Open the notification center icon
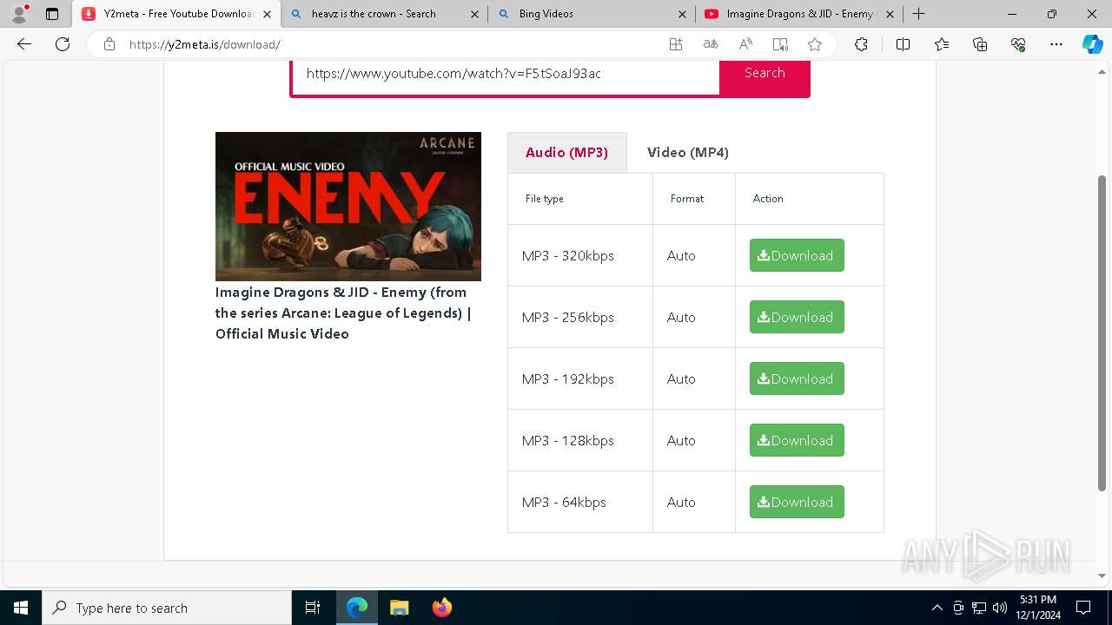The image size is (1112, 625). [1083, 608]
